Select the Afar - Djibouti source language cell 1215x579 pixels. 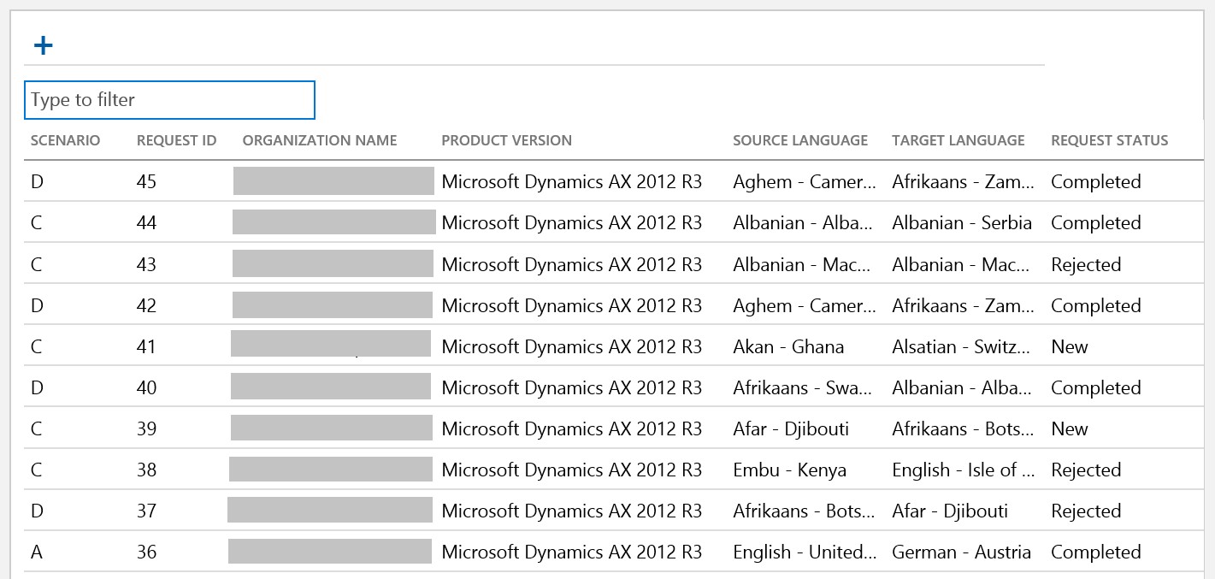(790, 429)
